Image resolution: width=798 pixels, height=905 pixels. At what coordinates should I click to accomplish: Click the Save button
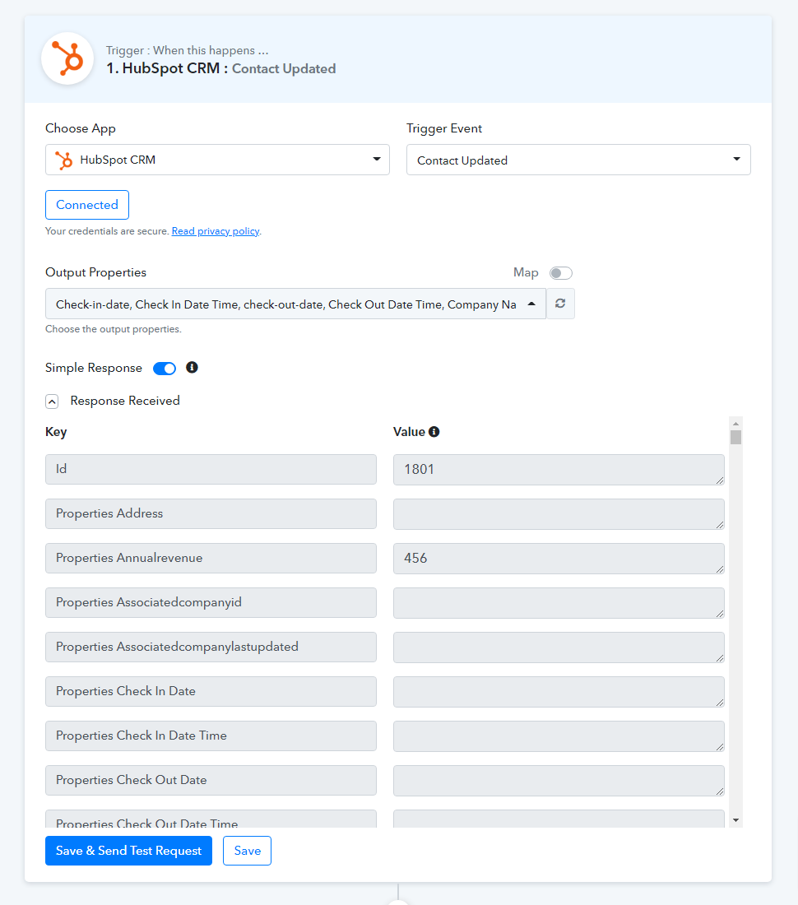coord(248,851)
